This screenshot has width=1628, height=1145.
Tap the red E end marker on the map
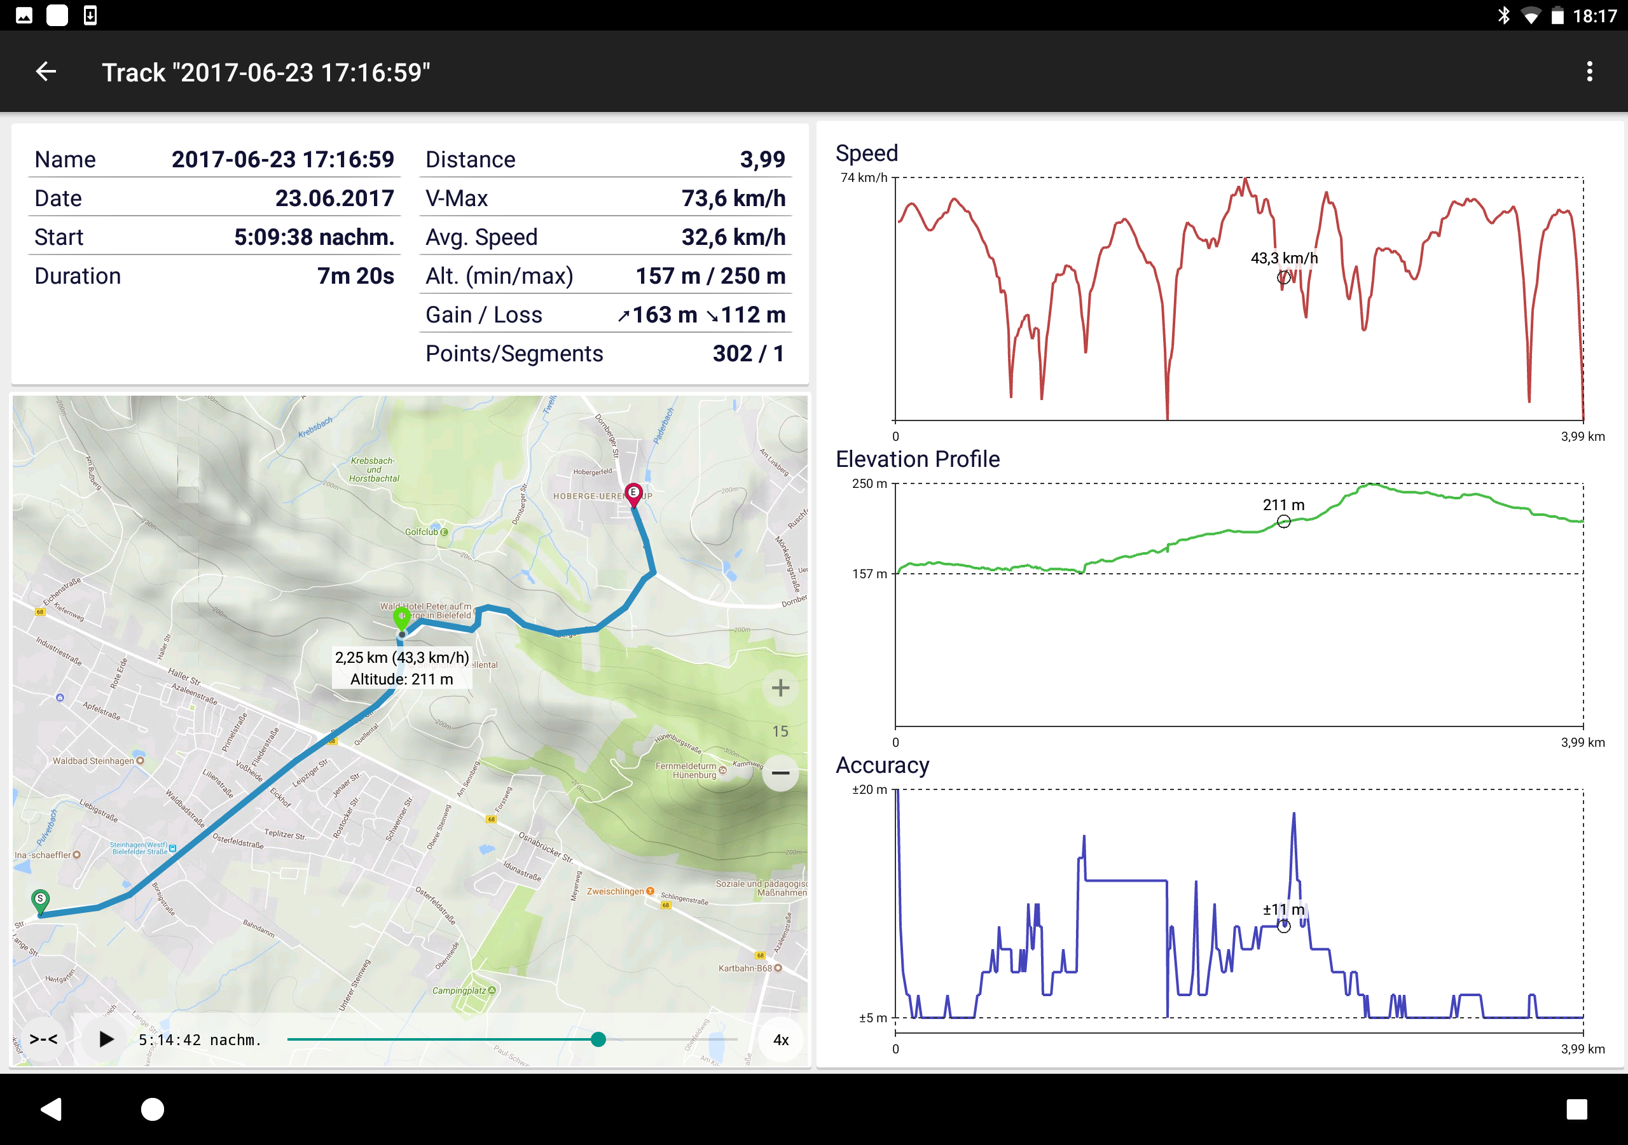633,494
